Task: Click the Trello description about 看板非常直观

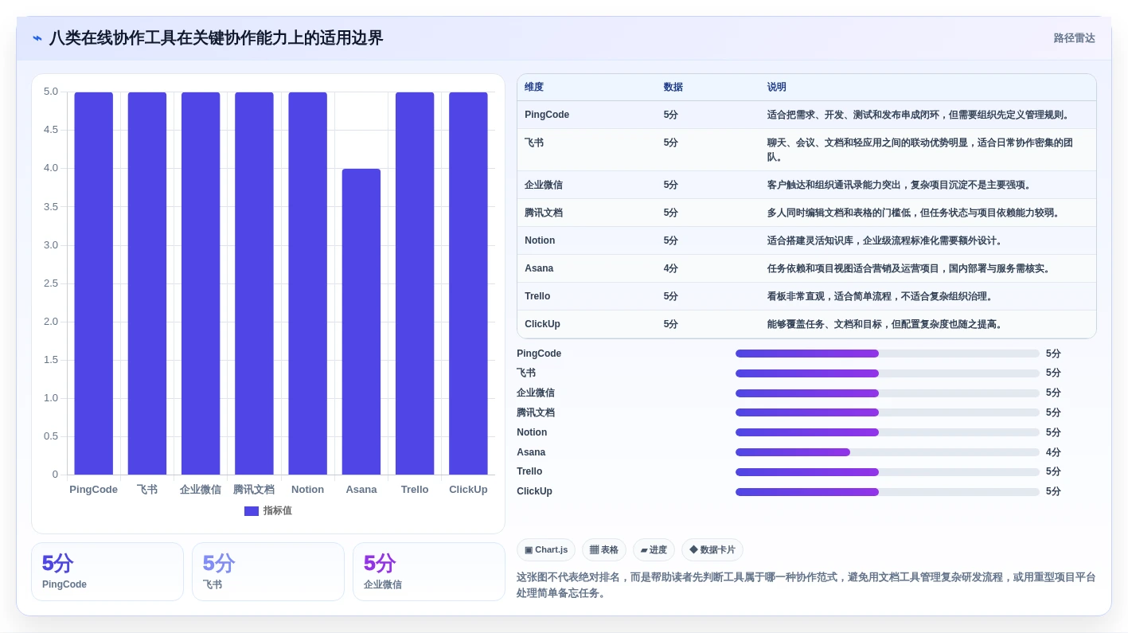Action: point(883,296)
